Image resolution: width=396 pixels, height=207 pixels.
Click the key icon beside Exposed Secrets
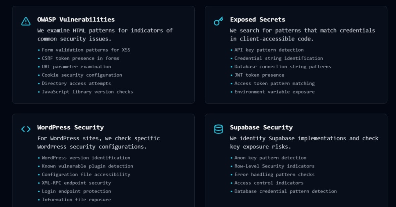(x=218, y=21)
